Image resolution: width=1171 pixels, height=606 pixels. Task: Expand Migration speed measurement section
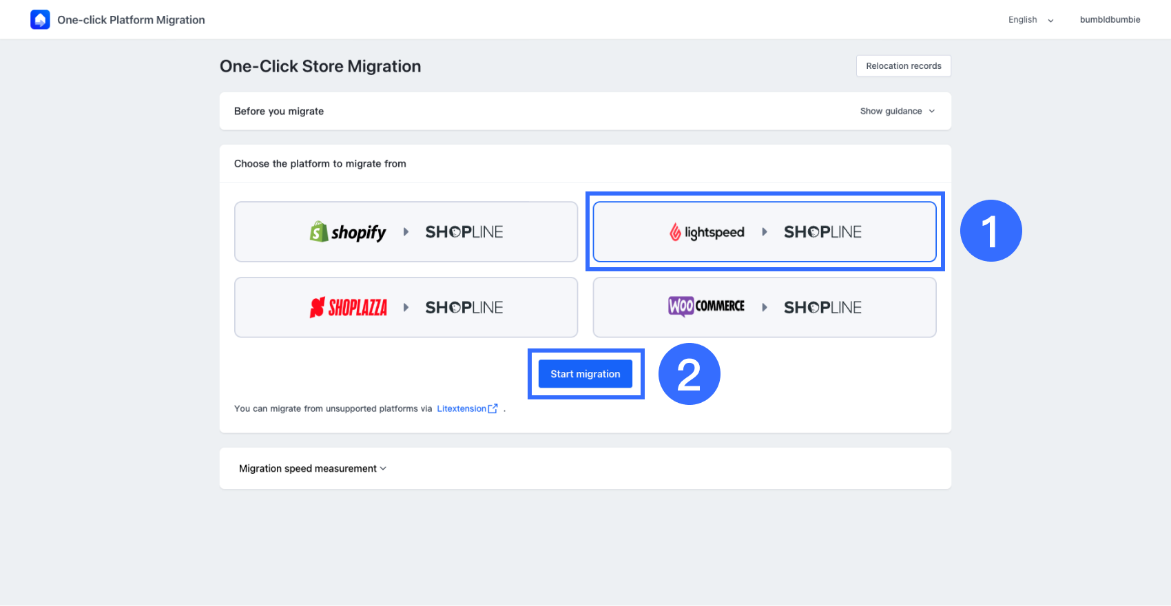pos(312,468)
